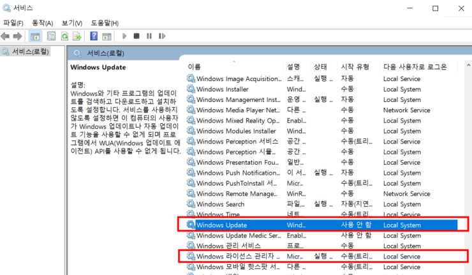Click gear icon of Windows Update Medic row
This screenshot has height=275, width=472.
click(191, 235)
